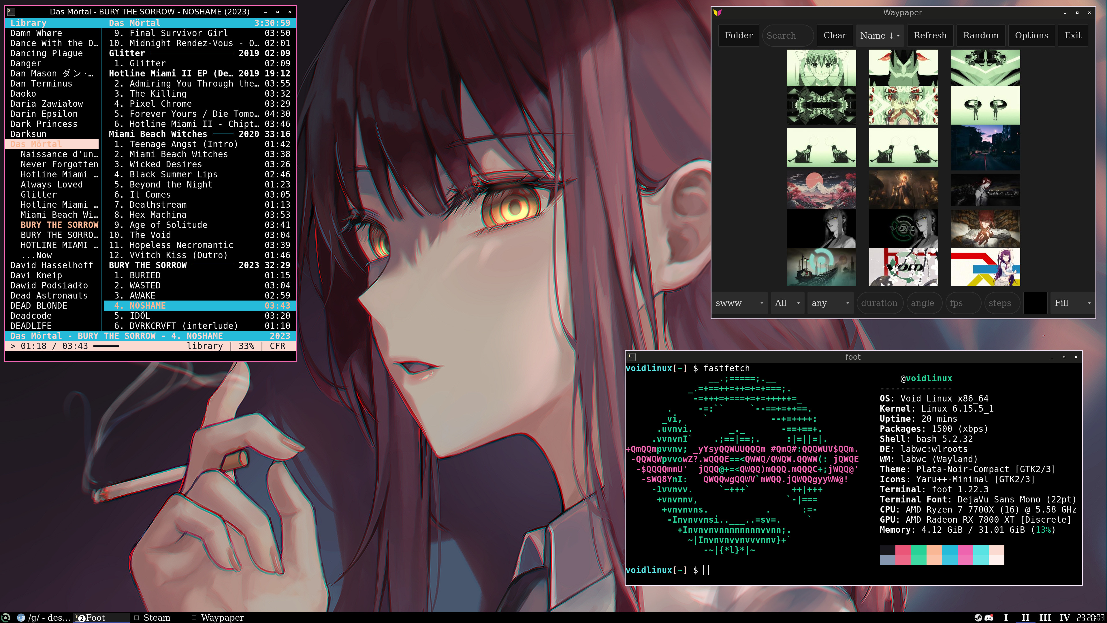Click the Folder button in Waypaper
Image resolution: width=1107 pixels, height=623 pixels.
point(739,35)
